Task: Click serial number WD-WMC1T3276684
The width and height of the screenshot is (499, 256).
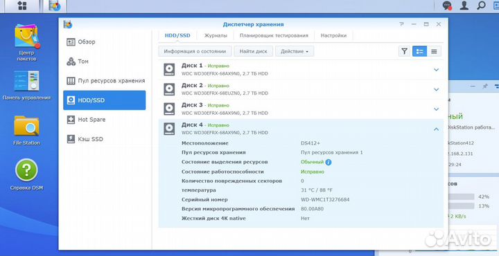Action: pos(325,200)
